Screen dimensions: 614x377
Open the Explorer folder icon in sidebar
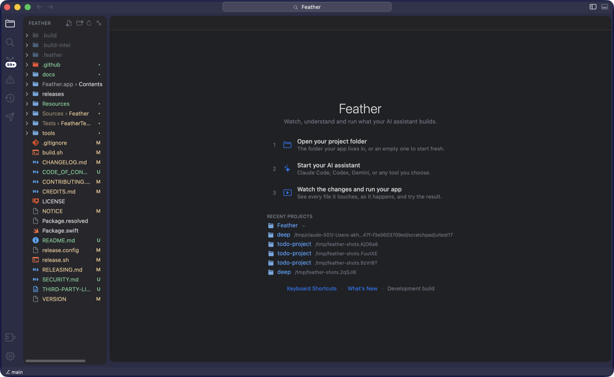pos(10,23)
